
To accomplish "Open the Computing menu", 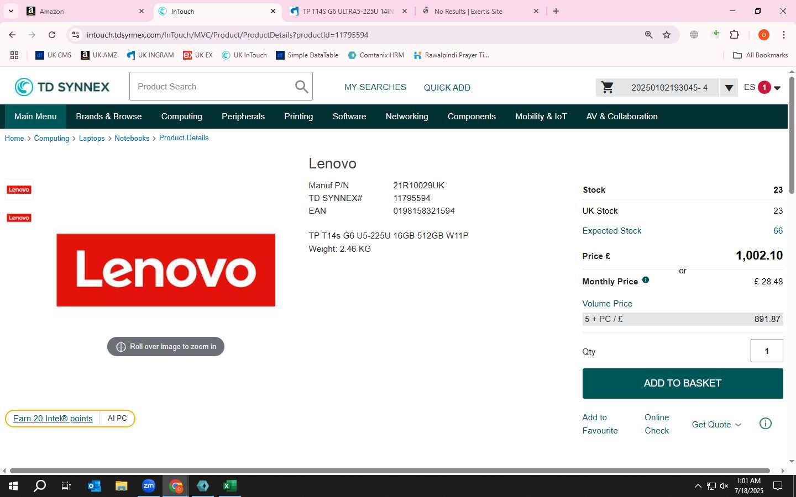I will pos(181,117).
